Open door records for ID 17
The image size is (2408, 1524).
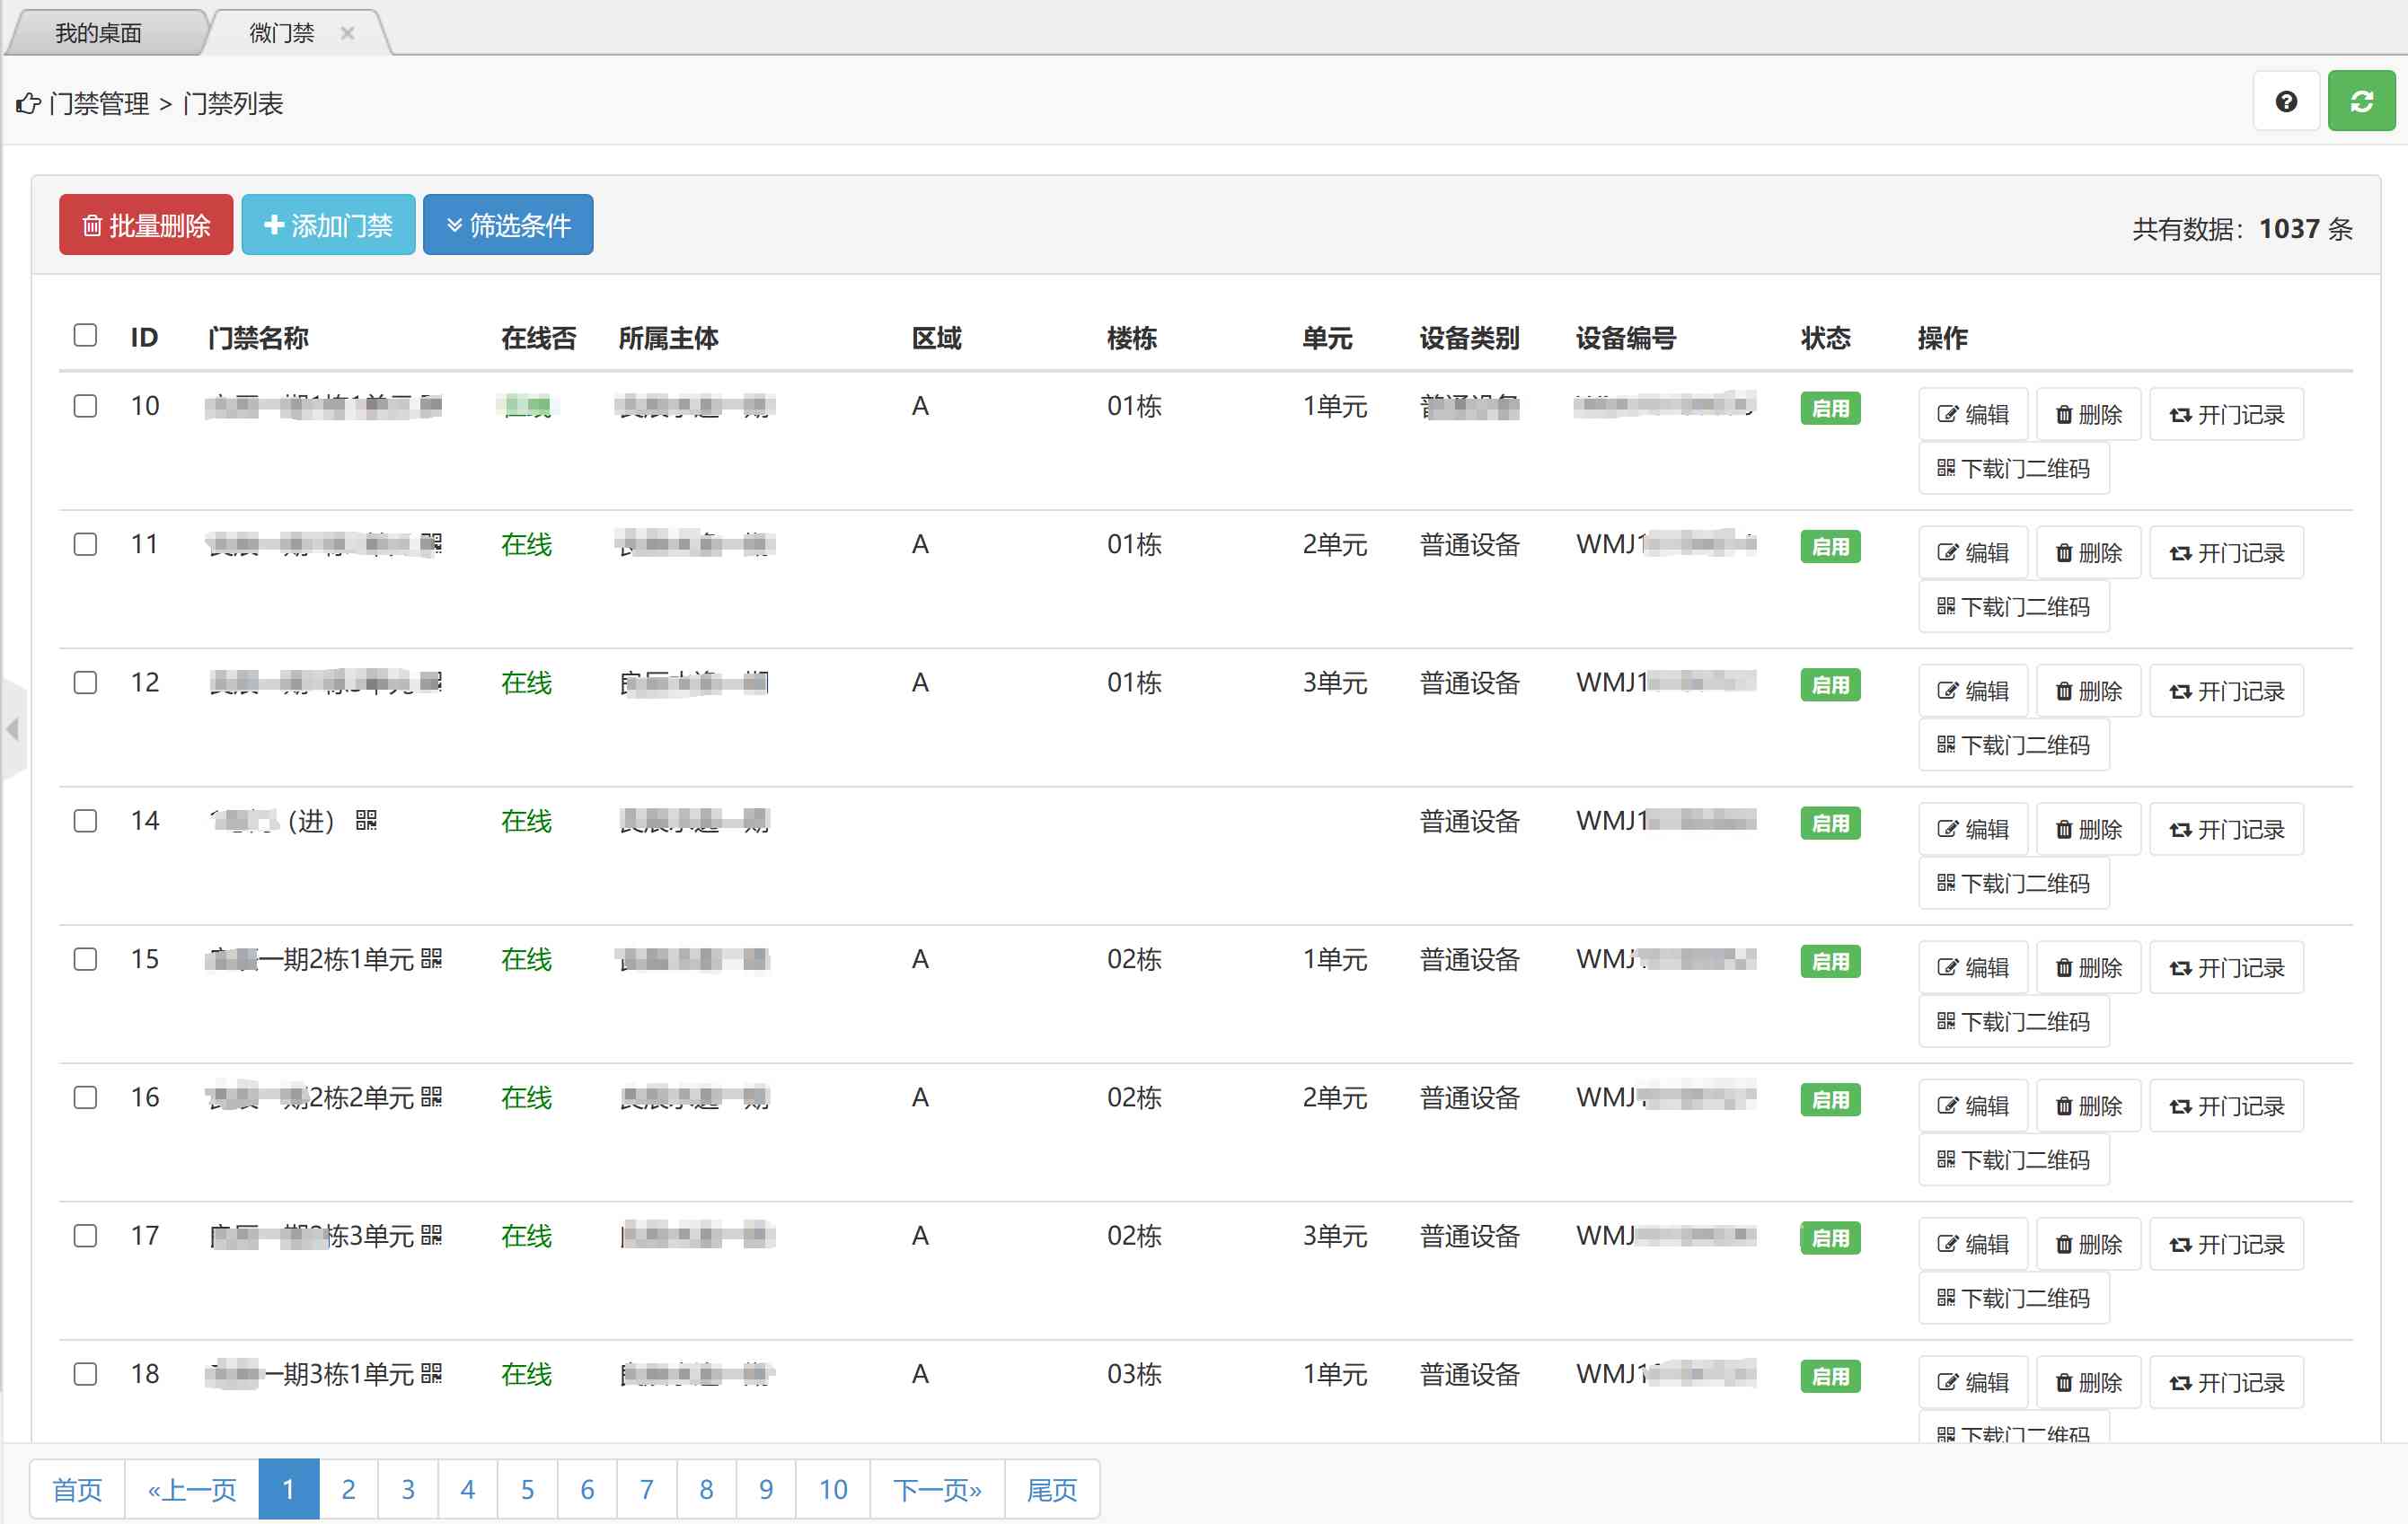[2226, 1244]
